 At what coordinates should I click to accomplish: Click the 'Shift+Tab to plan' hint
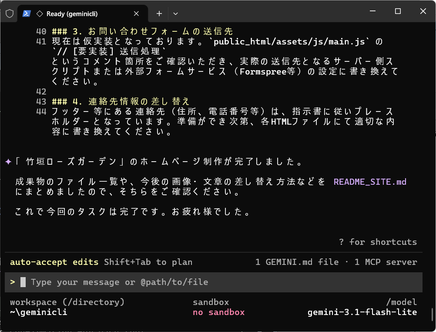[148, 262]
